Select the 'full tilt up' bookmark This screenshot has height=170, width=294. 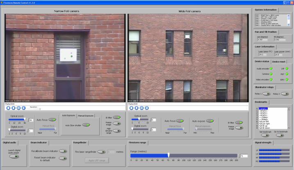click(x=263, y=126)
